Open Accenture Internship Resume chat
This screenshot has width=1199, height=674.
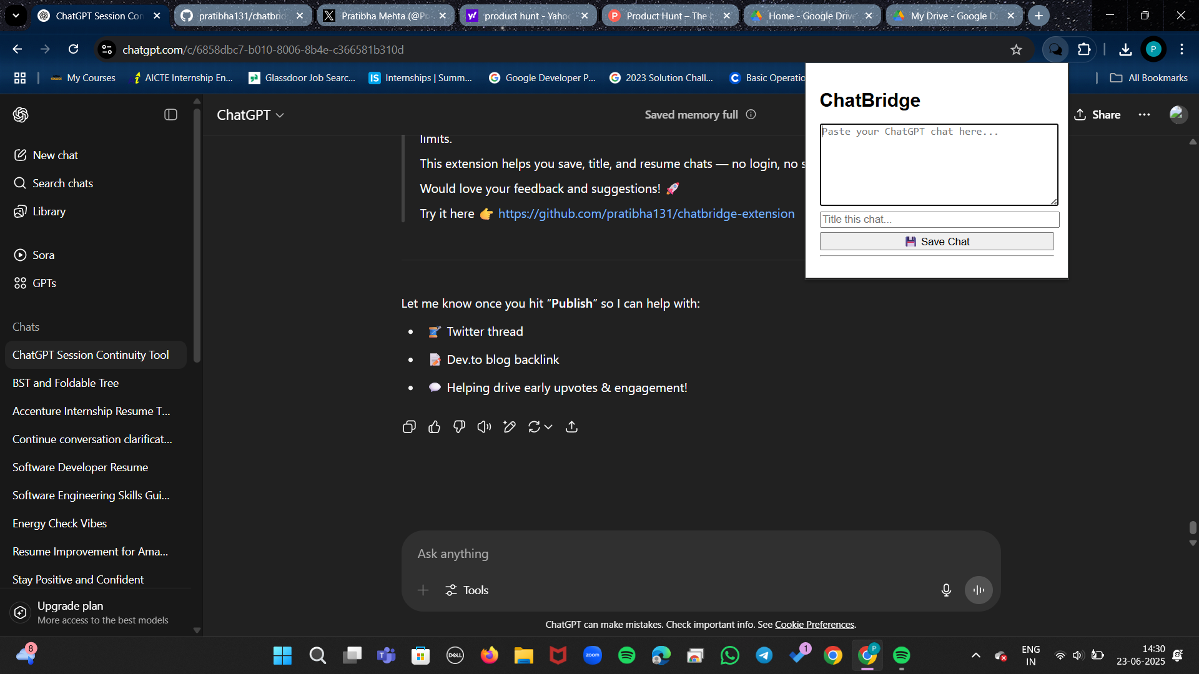(96, 411)
